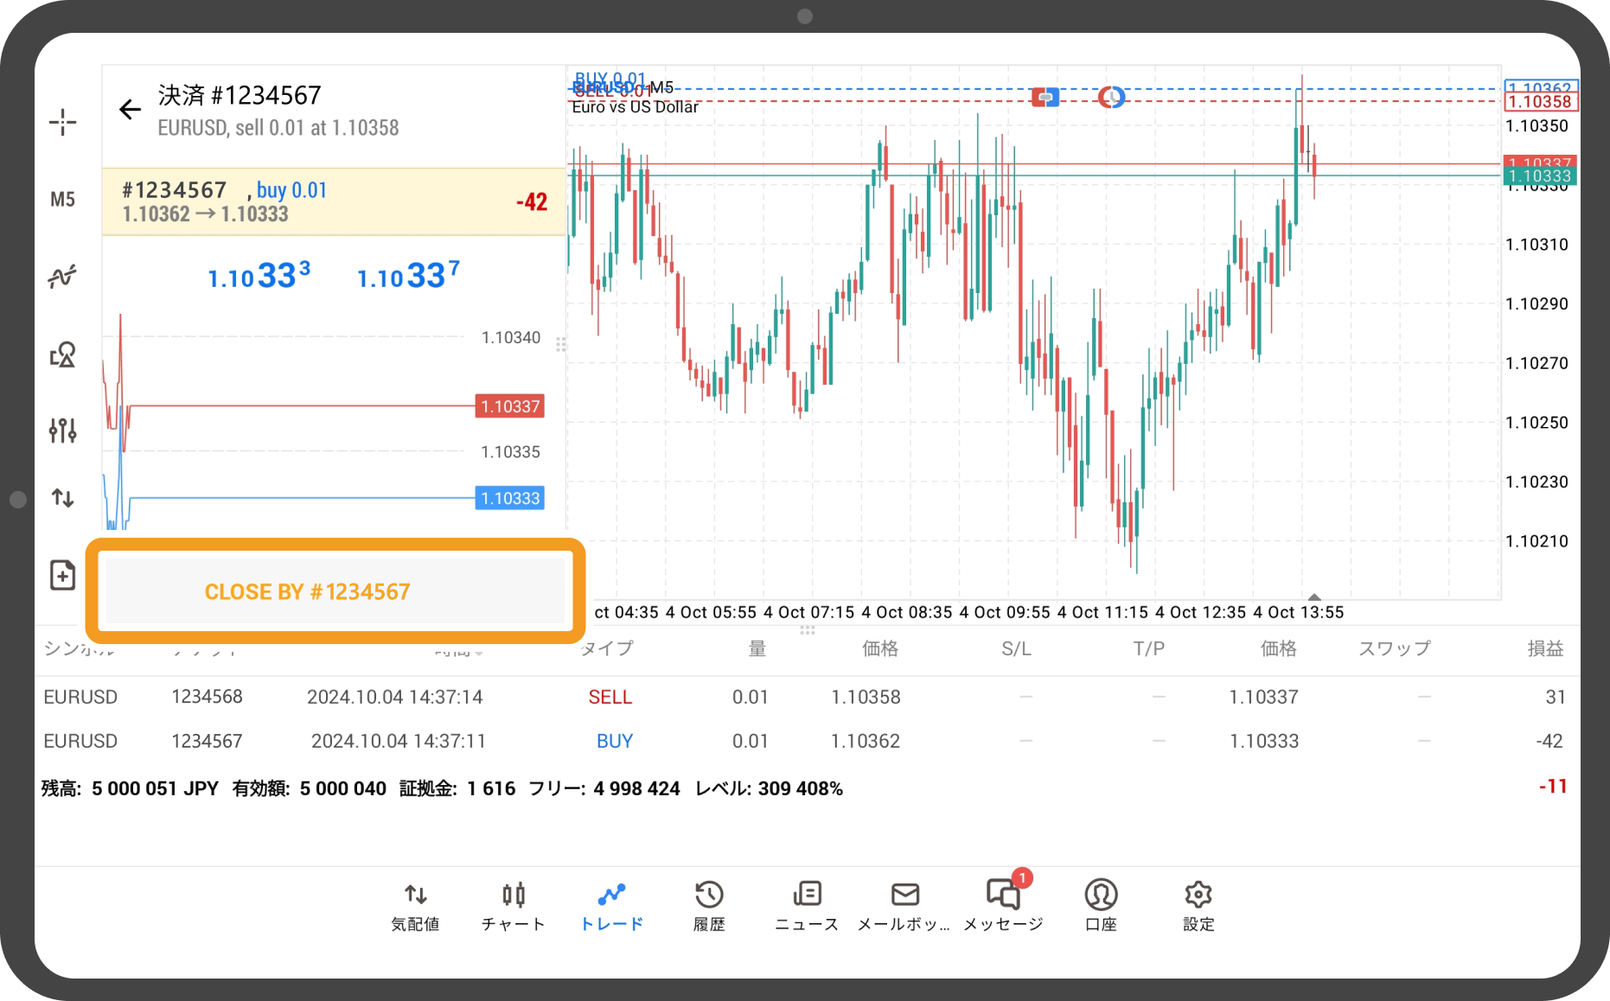This screenshot has width=1610, height=1001.
Task: Click the 損益 profit column header
Action: point(1545,648)
